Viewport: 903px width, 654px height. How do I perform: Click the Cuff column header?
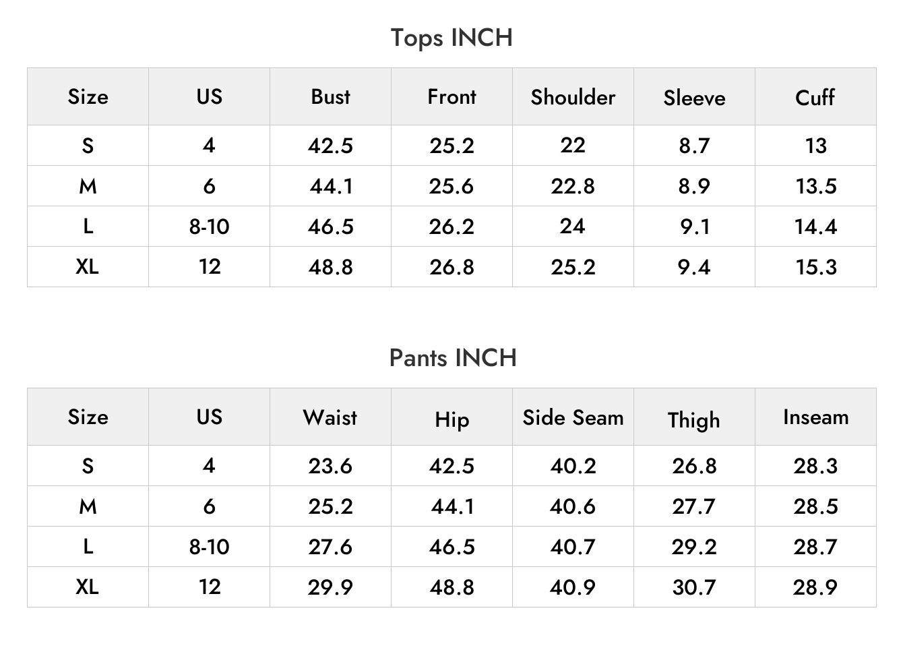tap(815, 97)
